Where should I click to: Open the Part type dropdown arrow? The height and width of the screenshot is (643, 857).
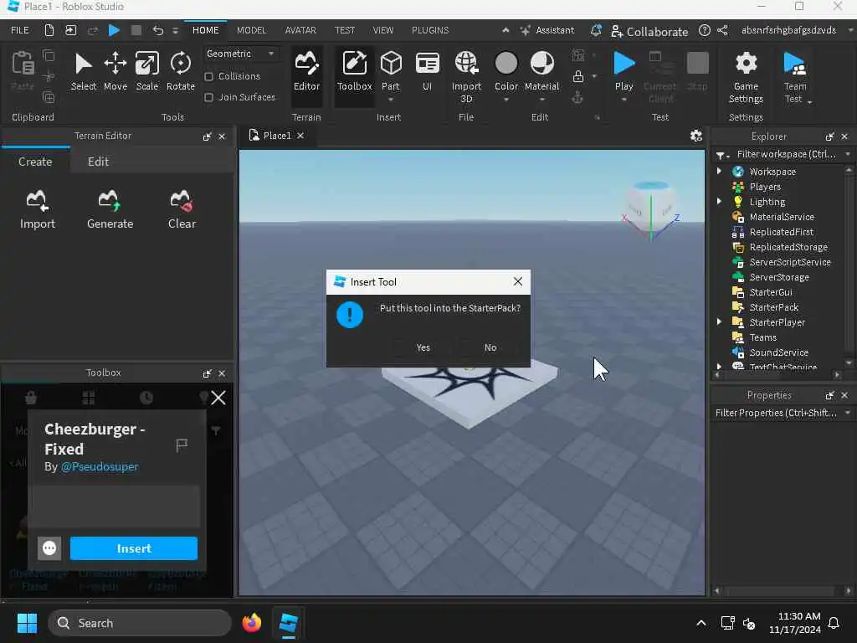pos(390,100)
